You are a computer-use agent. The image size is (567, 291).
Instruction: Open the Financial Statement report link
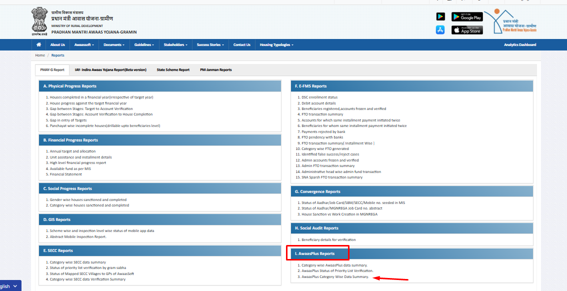(65, 174)
